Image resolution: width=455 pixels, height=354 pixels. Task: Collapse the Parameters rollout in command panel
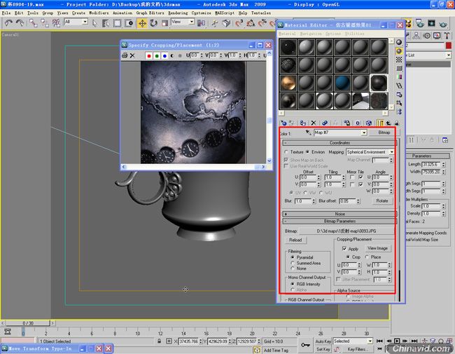click(421, 156)
